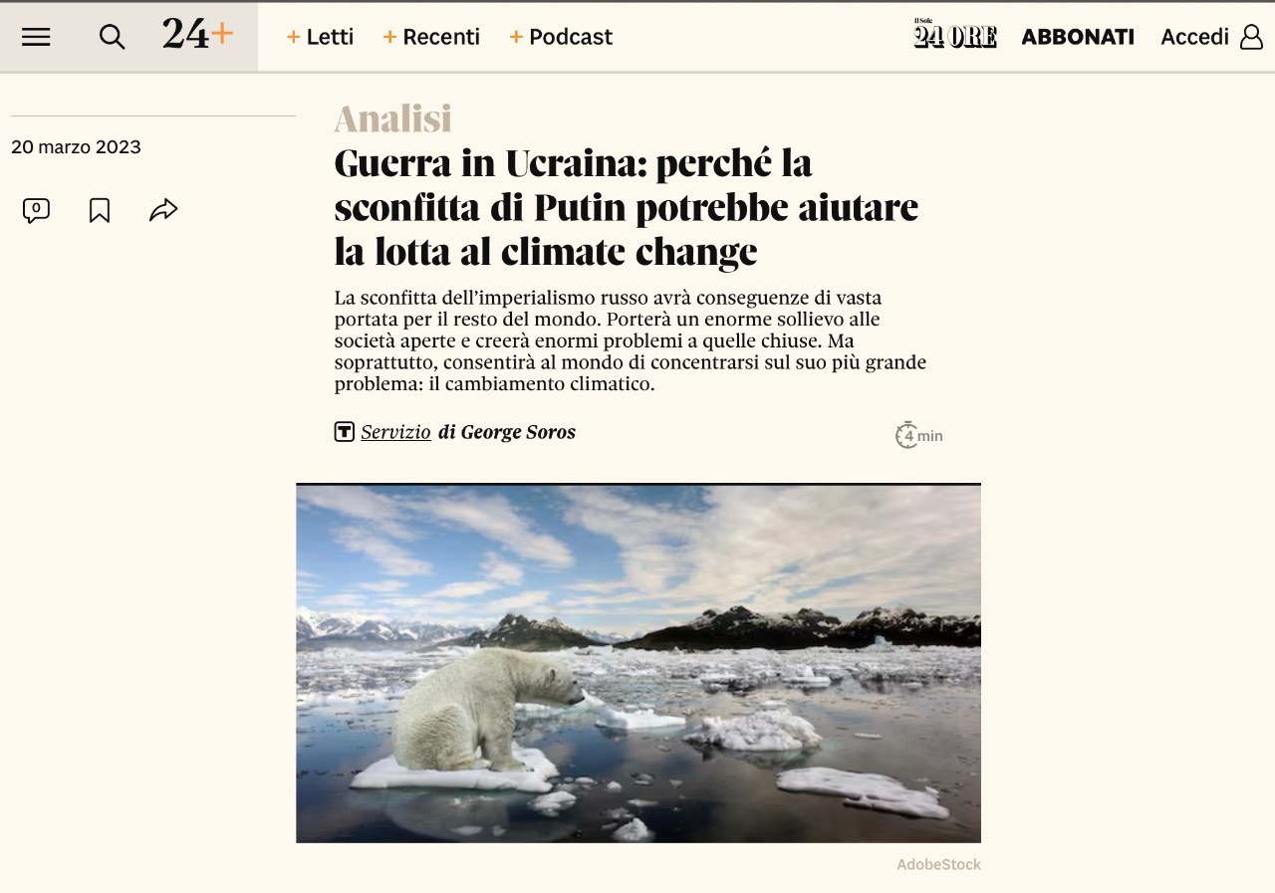Screen dimensions: 1275x893
Task: Click the Servizio type icon
Action: point(345,432)
